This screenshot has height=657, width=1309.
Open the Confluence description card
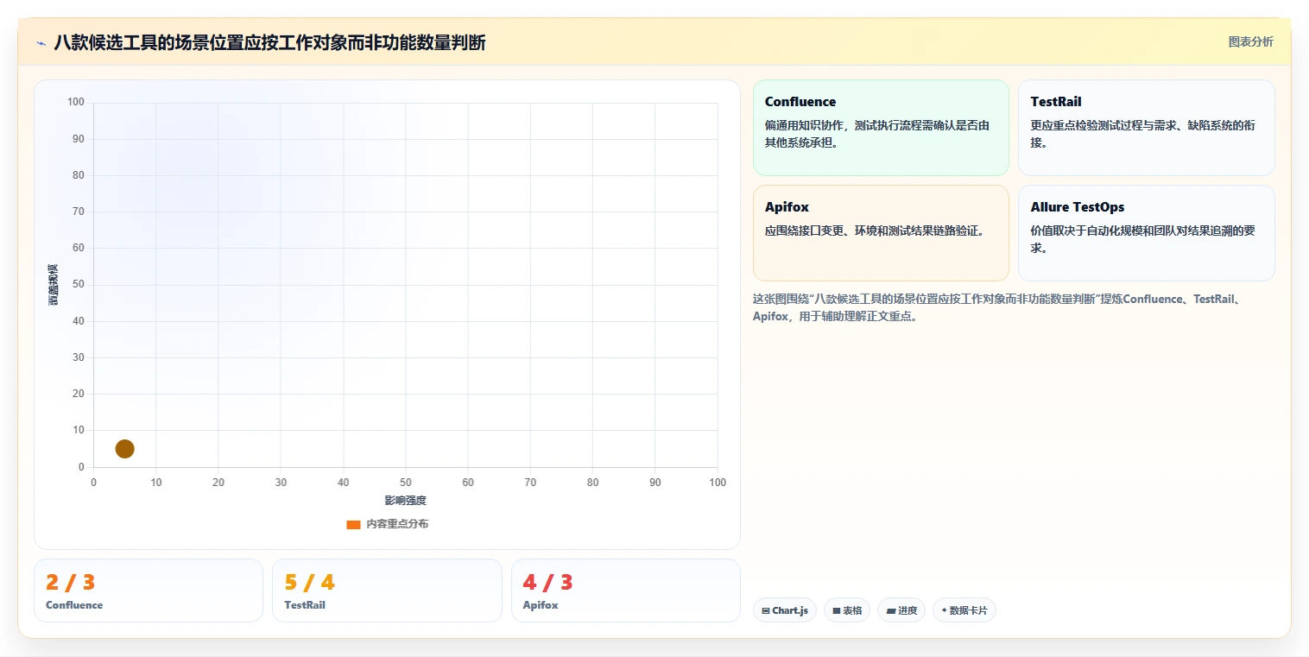pos(881,128)
